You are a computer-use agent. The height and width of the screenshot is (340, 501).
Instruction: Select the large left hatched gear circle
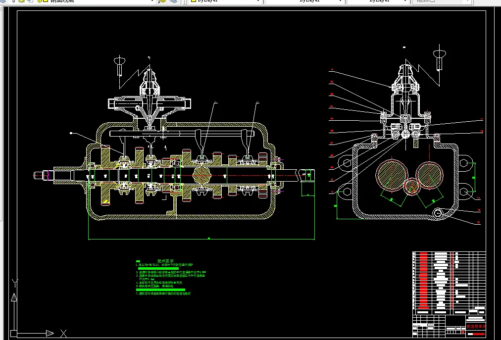392,175
